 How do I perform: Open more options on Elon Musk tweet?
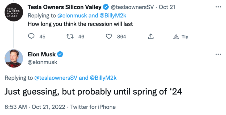click(218, 54)
